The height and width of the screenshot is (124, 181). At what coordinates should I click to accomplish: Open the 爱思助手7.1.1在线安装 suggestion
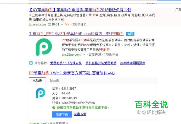[66, 63]
